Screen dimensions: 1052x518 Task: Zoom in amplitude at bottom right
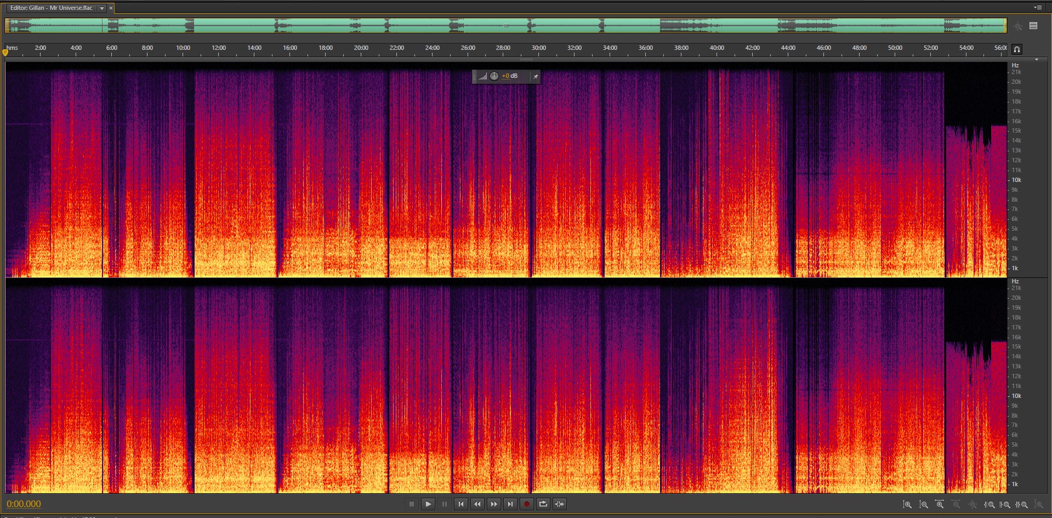pos(907,504)
